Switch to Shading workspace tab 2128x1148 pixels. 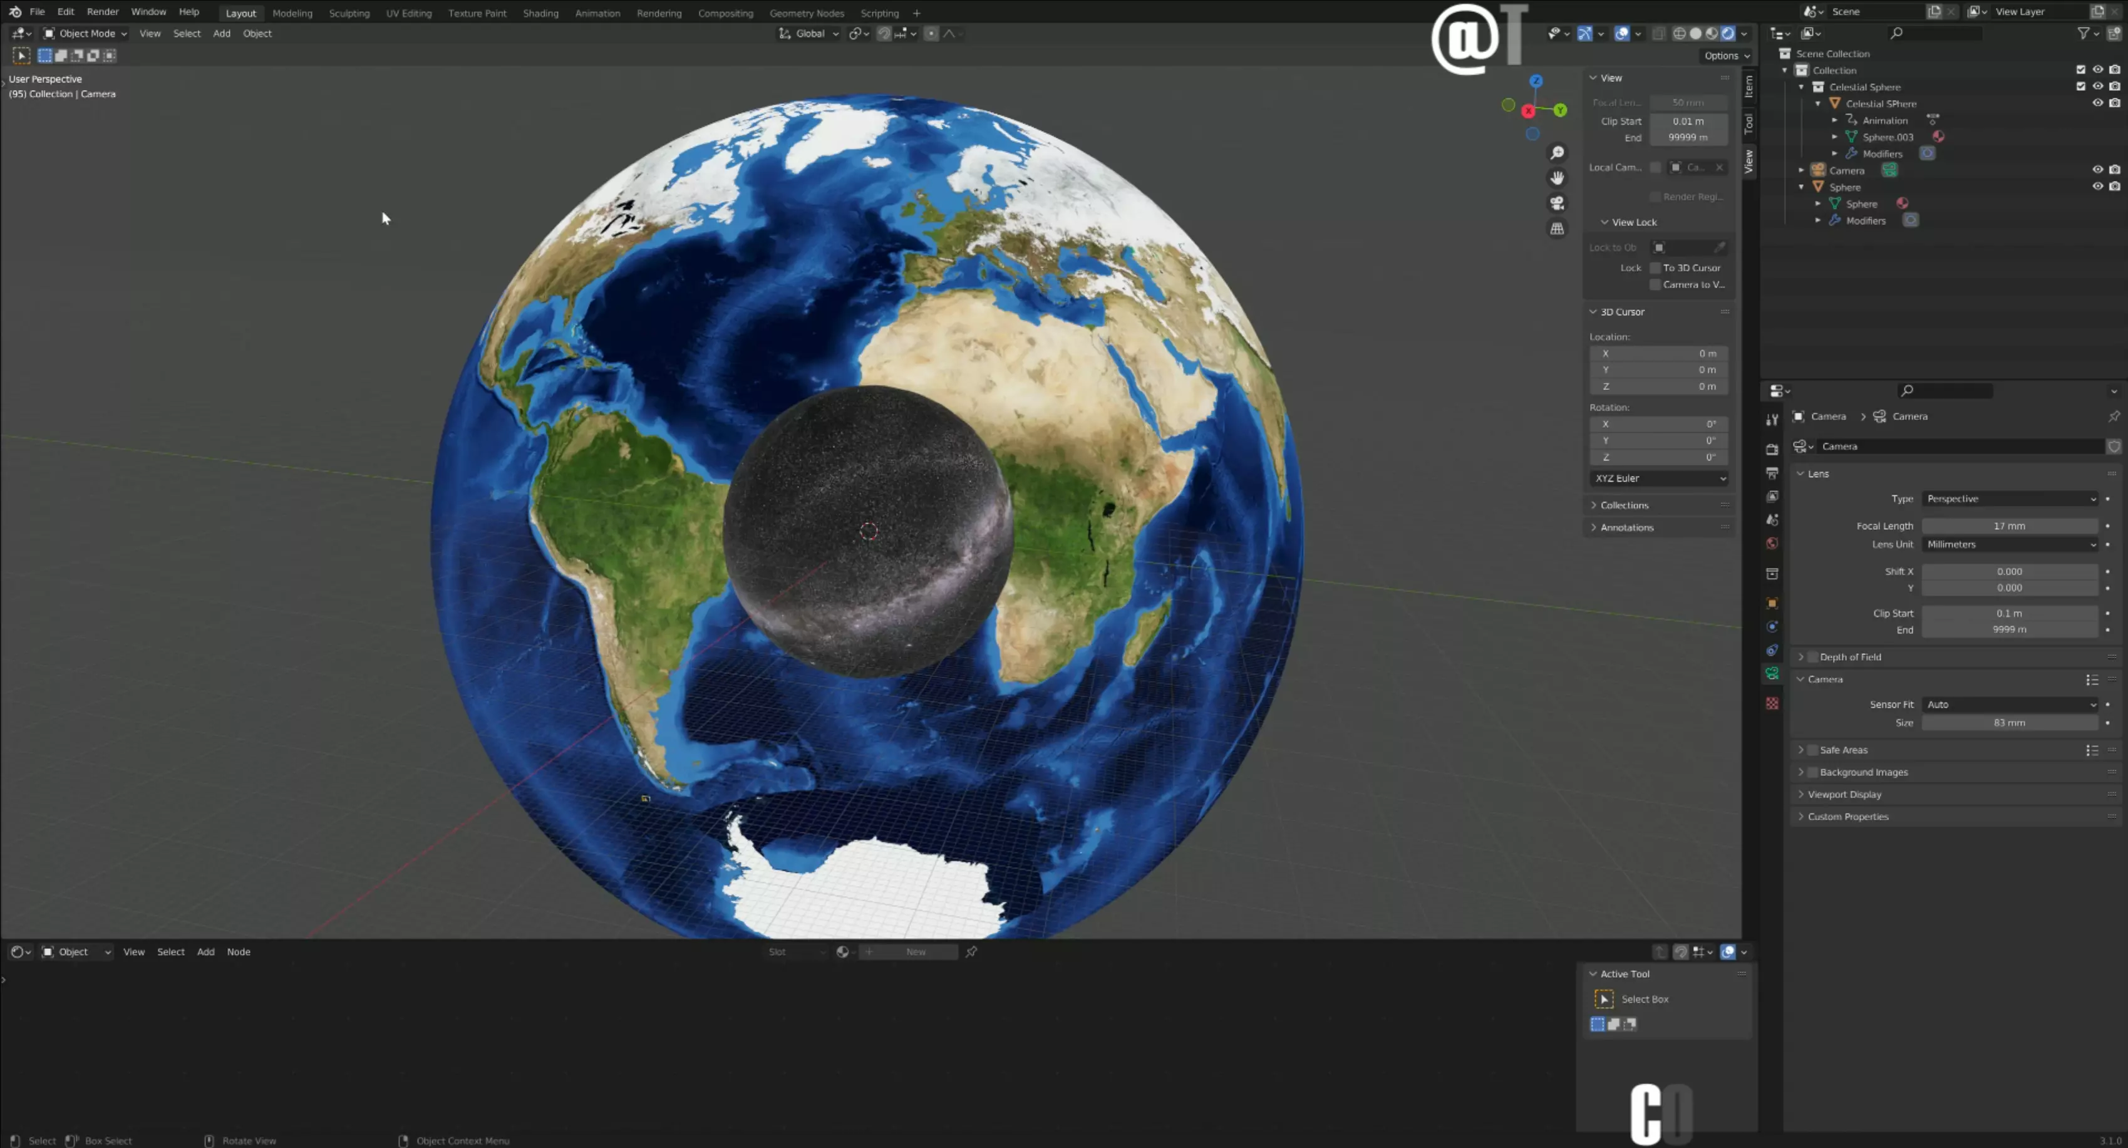click(x=540, y=13)
